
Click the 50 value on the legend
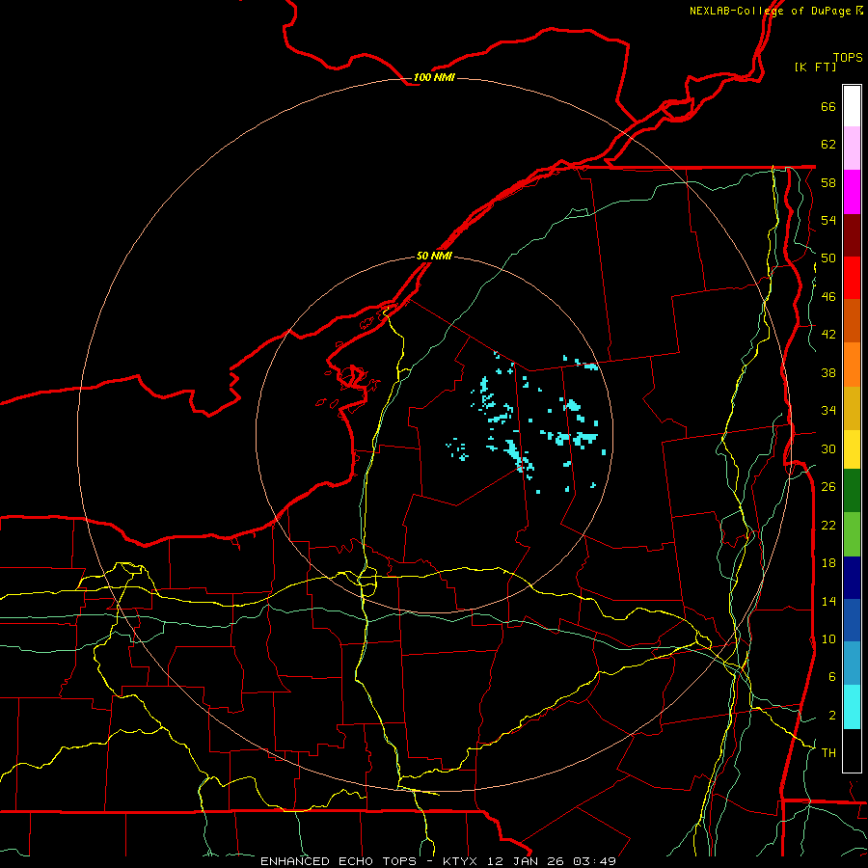pos(828,258)
